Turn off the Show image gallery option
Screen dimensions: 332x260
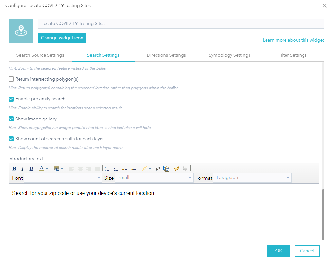[11, 119]
